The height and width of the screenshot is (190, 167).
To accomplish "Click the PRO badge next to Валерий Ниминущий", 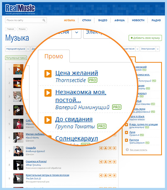I will coord(117,107).
